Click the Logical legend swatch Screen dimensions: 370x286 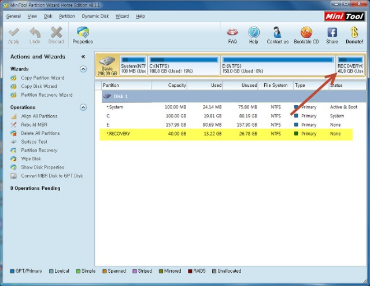coord(51,271)
